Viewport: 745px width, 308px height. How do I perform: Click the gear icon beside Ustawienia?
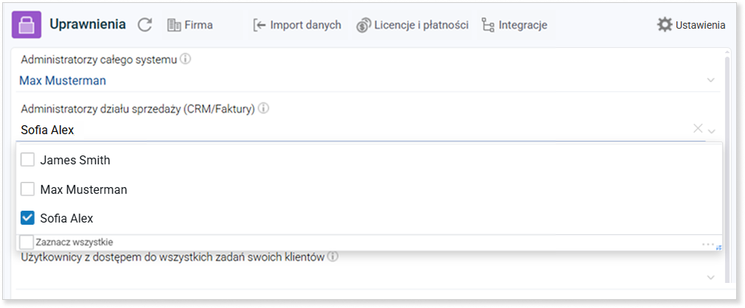(x=664, y=25)
